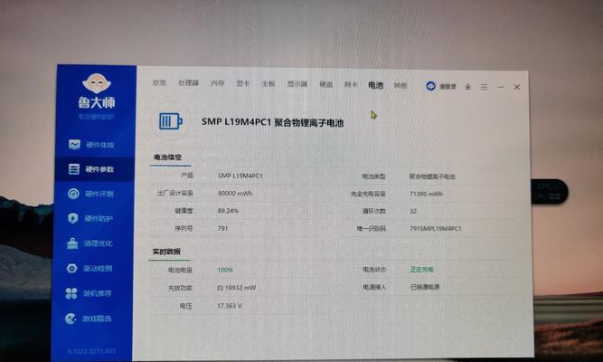The image size is (603, 362).
Task: Click the login avatar icon
Action: pyautogui.click(x=430, y=86)
